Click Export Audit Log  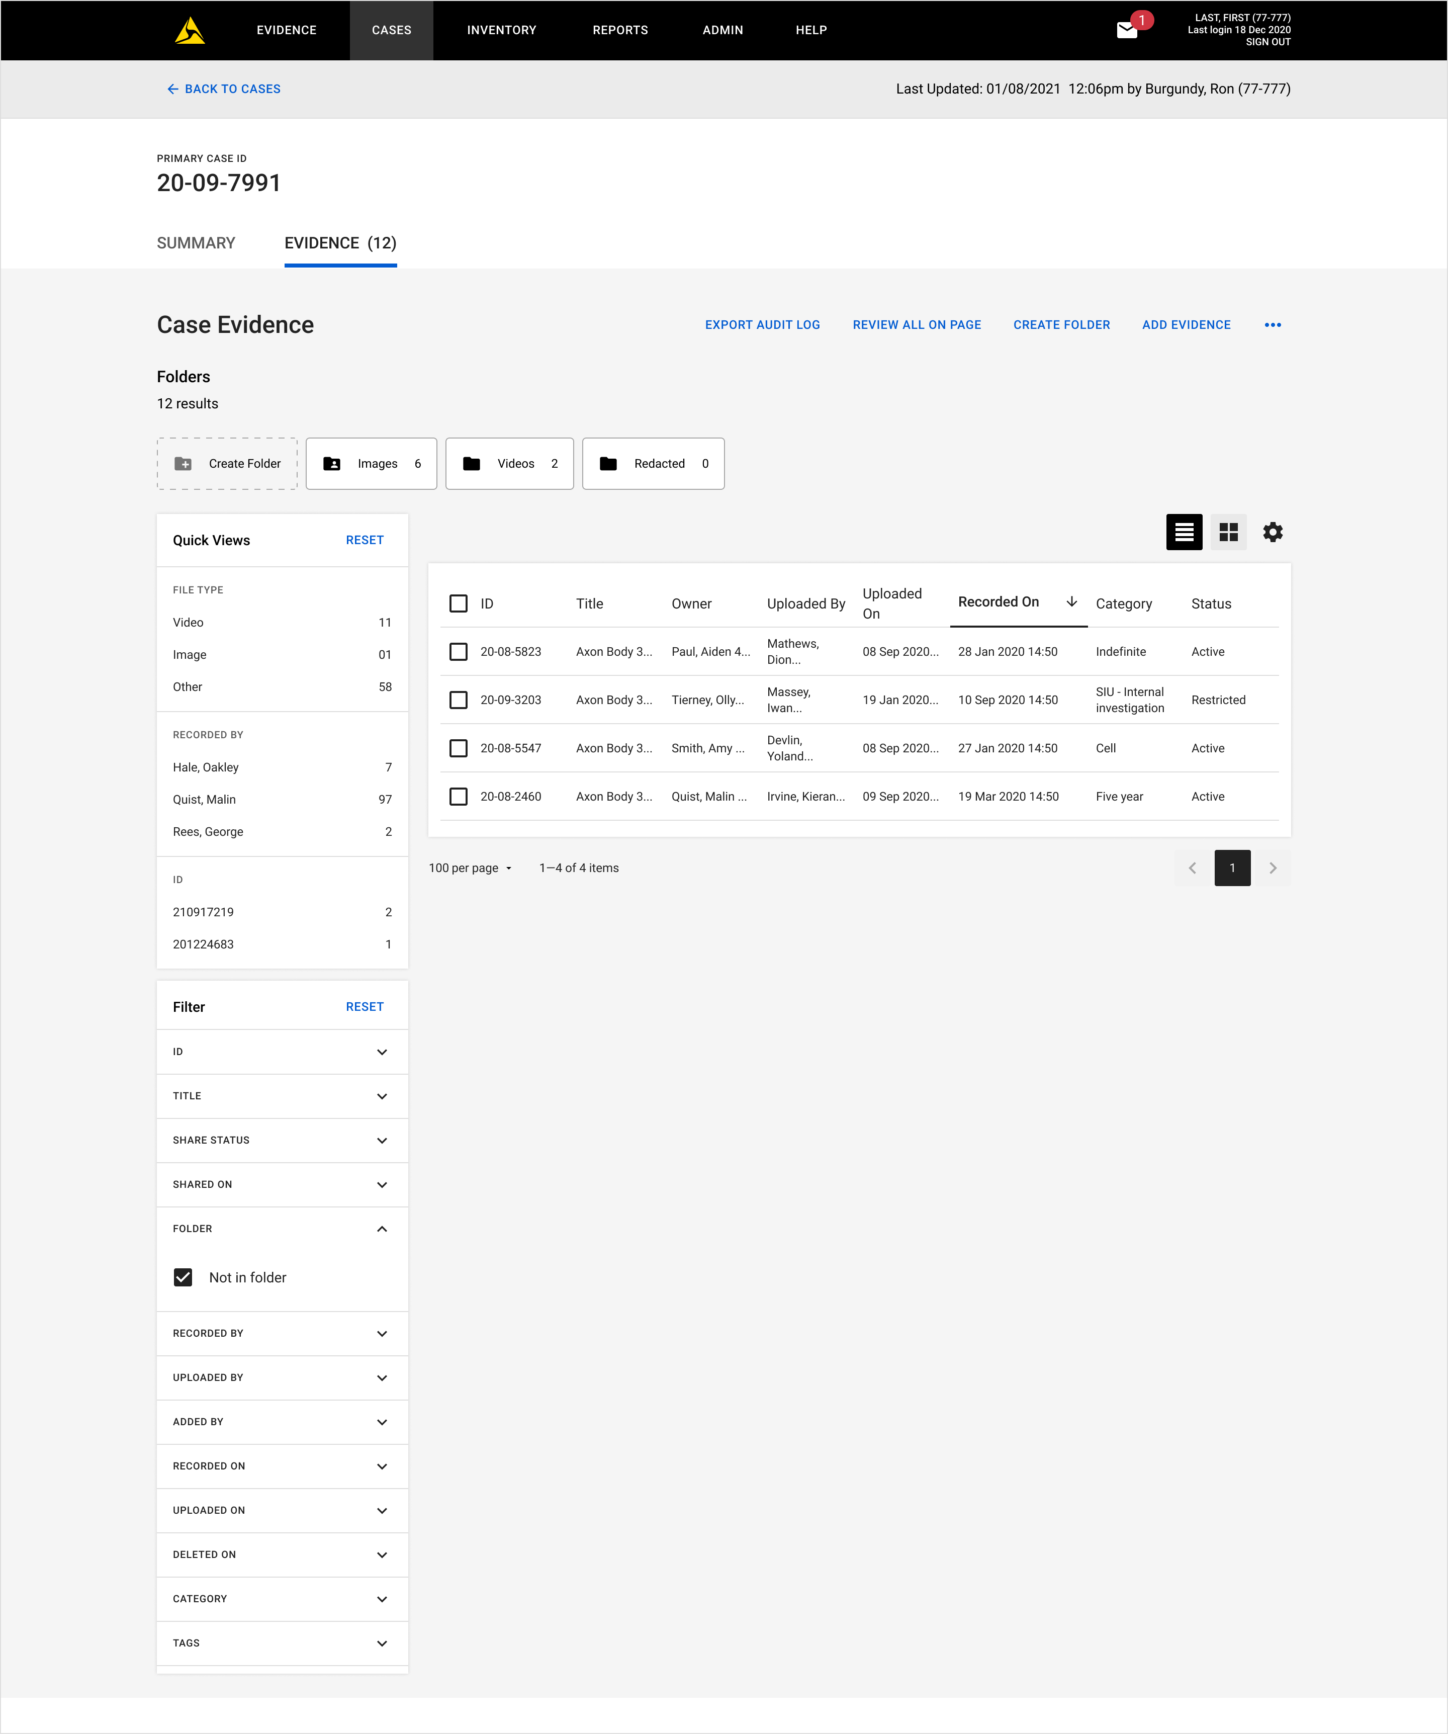coord(762,325)
